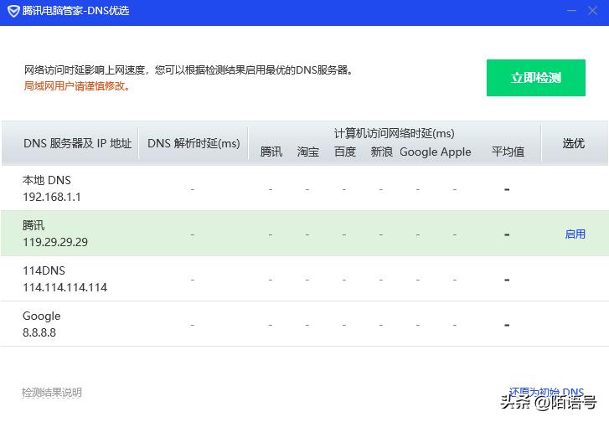Select the Google DNS server name

[42, 316]
